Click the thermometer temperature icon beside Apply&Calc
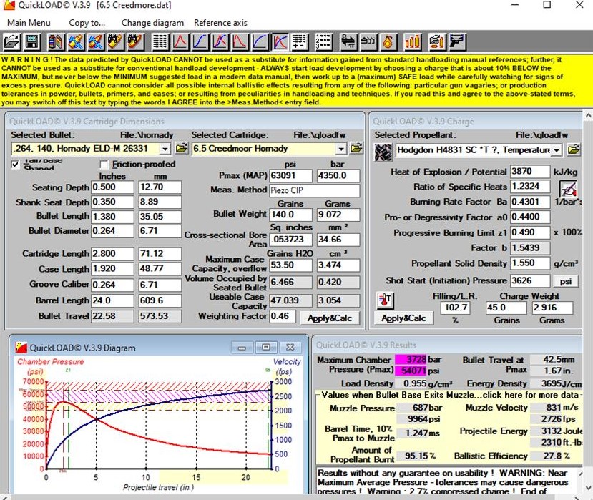 [385, 300]
